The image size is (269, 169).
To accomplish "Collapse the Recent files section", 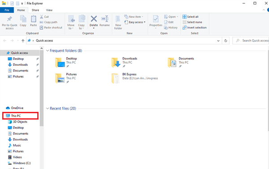I will [x=48, y=109].
